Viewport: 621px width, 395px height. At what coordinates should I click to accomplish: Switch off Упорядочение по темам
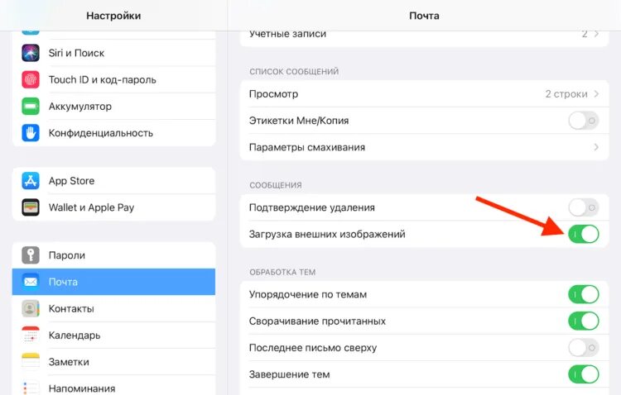point(583,294)
